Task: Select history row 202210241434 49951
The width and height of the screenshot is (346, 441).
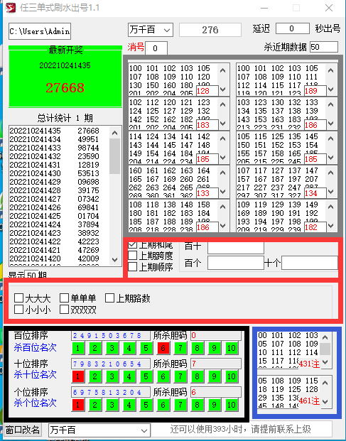Action: click(x=54, y=139)
